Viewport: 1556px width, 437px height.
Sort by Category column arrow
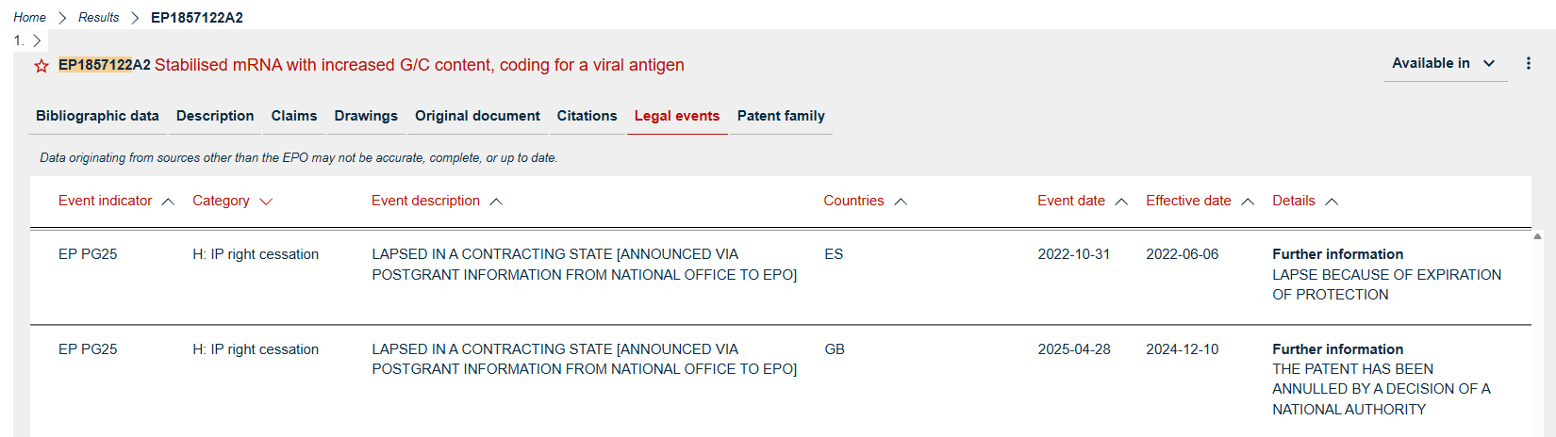(266, 202)
